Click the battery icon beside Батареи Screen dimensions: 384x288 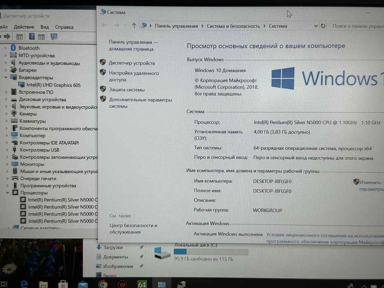(x=14, y=70)
